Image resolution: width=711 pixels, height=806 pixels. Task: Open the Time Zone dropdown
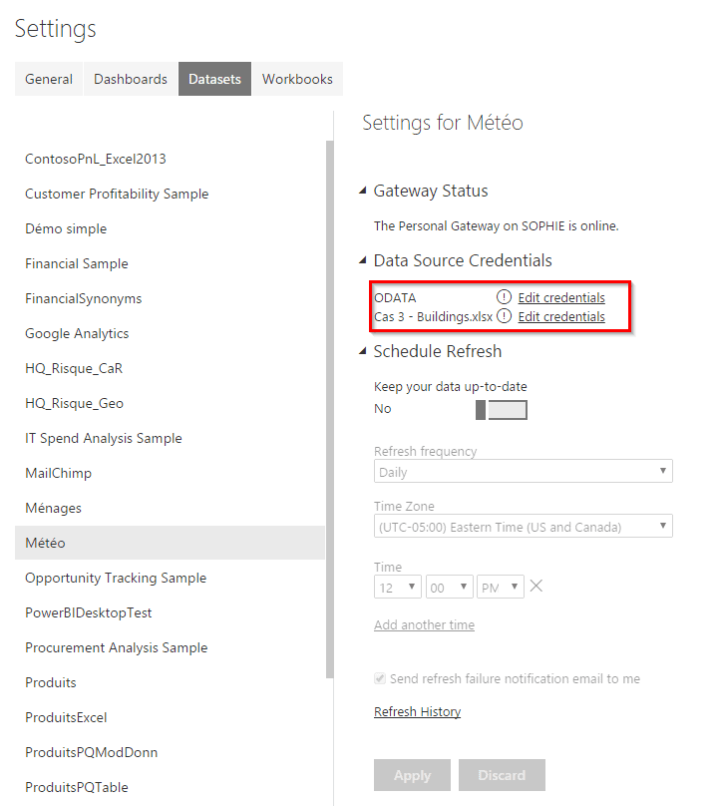(x=524, y=527)
